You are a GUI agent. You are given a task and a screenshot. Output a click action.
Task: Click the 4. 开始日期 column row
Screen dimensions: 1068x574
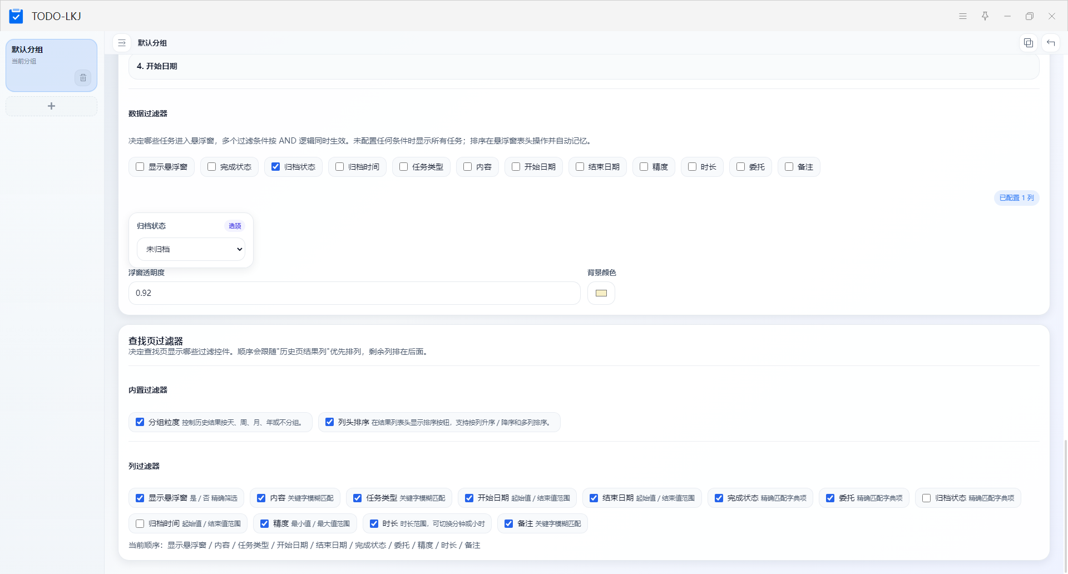click(584, 66)
